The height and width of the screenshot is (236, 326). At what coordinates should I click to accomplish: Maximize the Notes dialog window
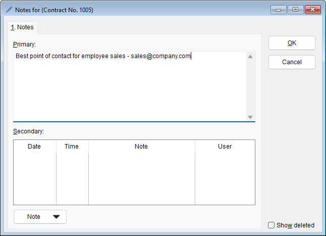point(295,10)
